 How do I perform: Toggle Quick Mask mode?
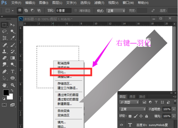point(4,105)
